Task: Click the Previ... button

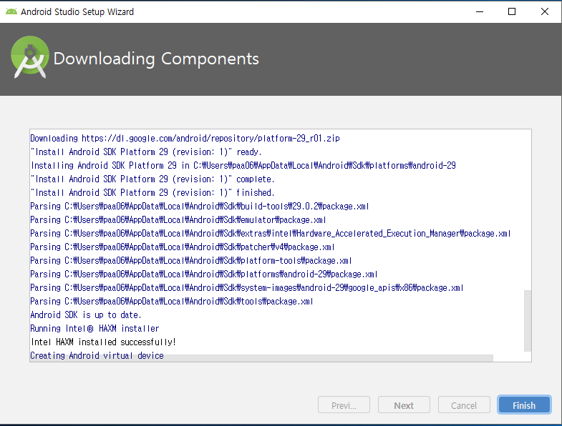Action: 344,405
